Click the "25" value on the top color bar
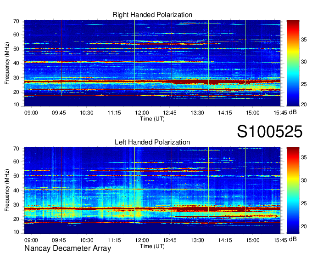Image resolution: width=312 pixels, height=254 pixels. (x=304, y=84)
